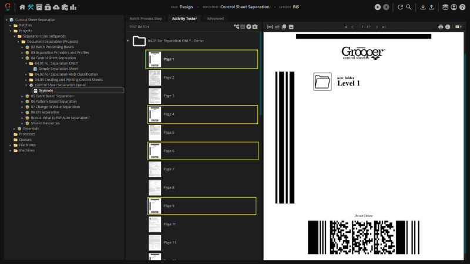
Task: Select Simple Separation Sheet in tree
Action: tap(58, 69)
